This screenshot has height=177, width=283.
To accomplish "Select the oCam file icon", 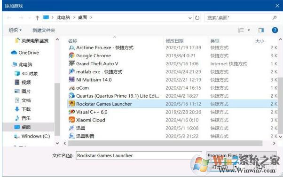I will coord(71,88).
